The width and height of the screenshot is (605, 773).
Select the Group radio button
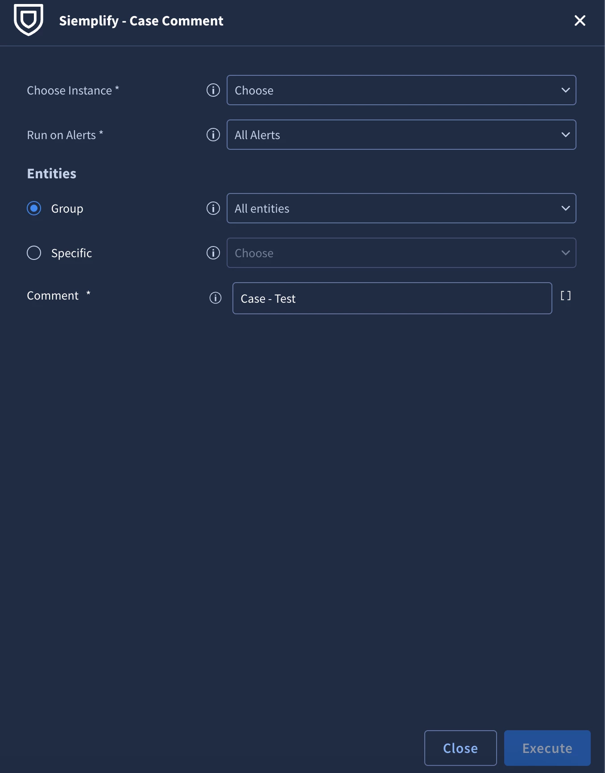coord(34,208)
